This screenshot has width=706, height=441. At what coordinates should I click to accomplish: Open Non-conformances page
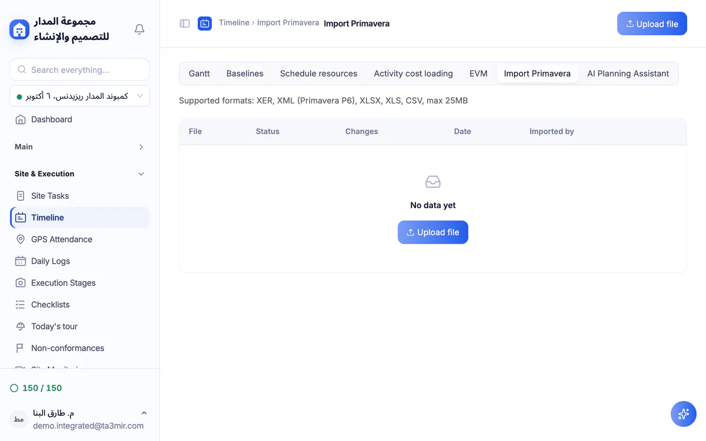click(79, 348)
